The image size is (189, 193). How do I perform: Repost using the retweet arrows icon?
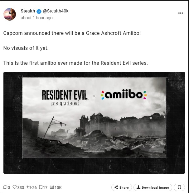pos(29,187)
